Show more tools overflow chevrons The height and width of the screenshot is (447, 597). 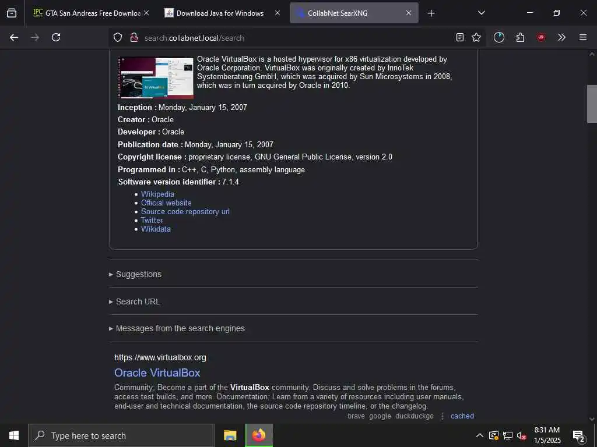pos(561,37)
